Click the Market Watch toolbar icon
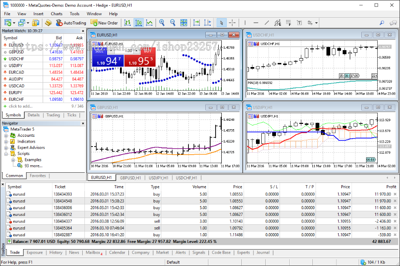Image resolution: width=400 pixels, height=266 pixels. pyautogui.click(x=36, y=23)
